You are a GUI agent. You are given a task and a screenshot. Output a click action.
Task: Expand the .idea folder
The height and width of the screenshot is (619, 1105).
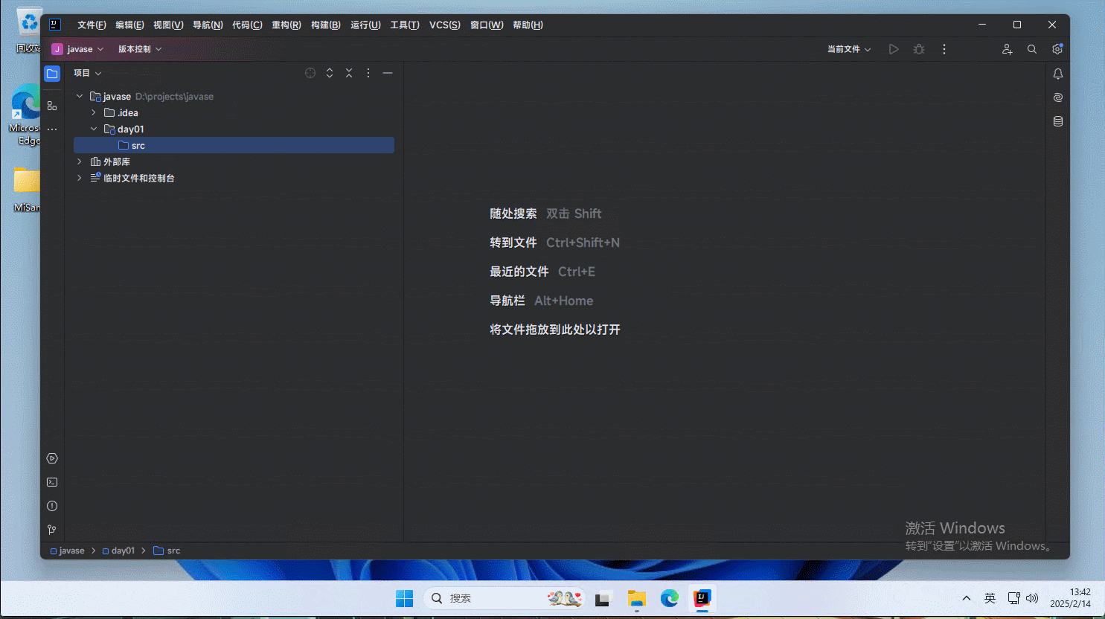(x=94, y=113)
